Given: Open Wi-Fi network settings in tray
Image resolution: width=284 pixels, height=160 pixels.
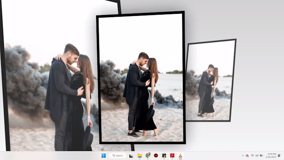Looking at the screenshot, I should tap(252, 155).
